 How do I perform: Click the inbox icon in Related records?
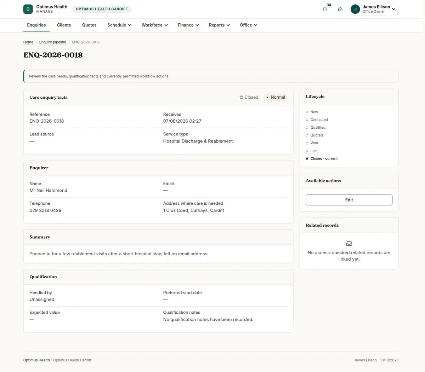[349, 244]
